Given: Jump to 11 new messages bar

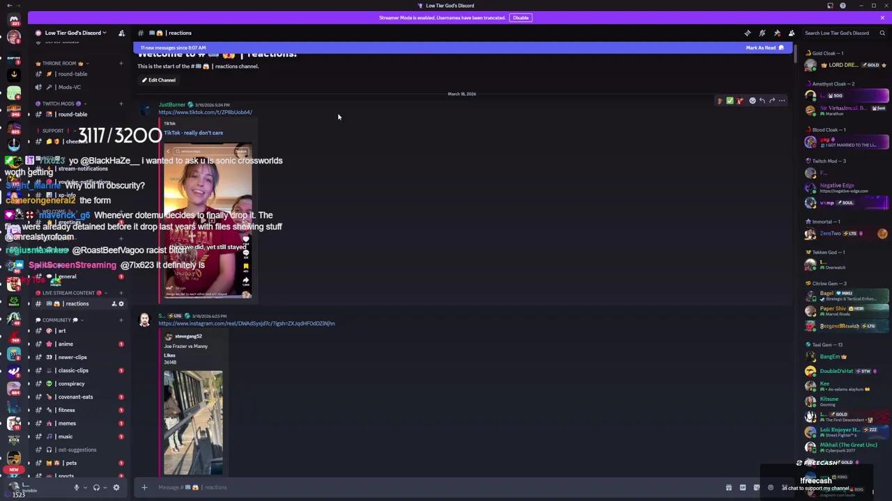Looking at the screenshot, I should point(463,48).
